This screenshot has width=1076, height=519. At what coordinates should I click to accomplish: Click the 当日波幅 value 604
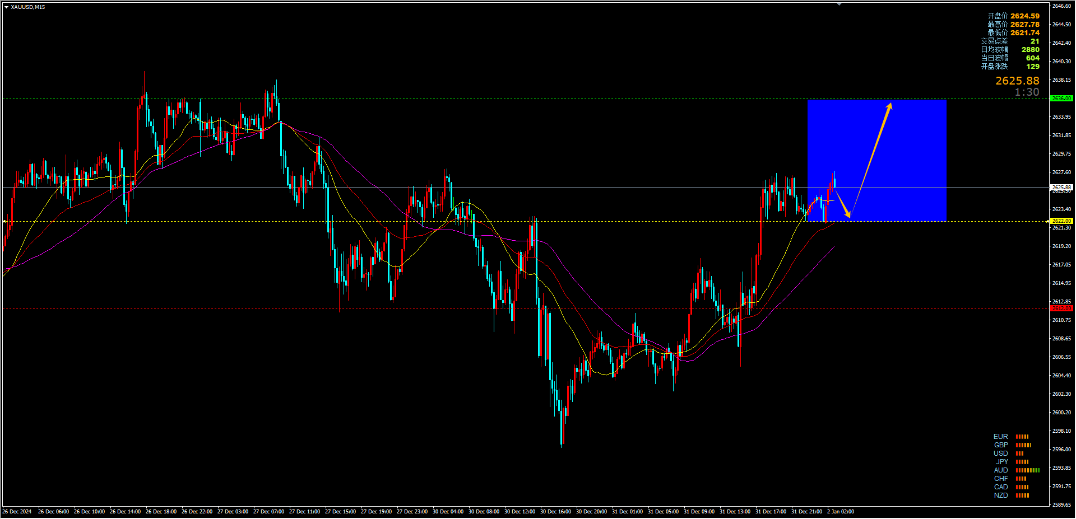1033,58
